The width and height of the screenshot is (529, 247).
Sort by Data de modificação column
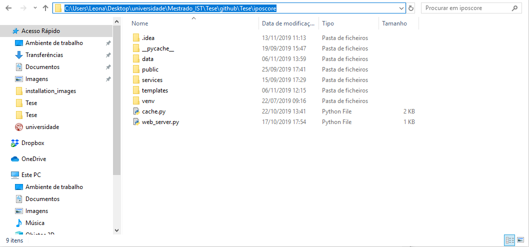288,23
